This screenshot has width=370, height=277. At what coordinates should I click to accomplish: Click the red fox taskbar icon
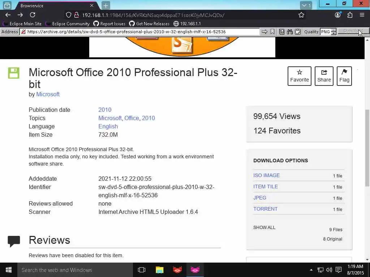click(177, 270)
